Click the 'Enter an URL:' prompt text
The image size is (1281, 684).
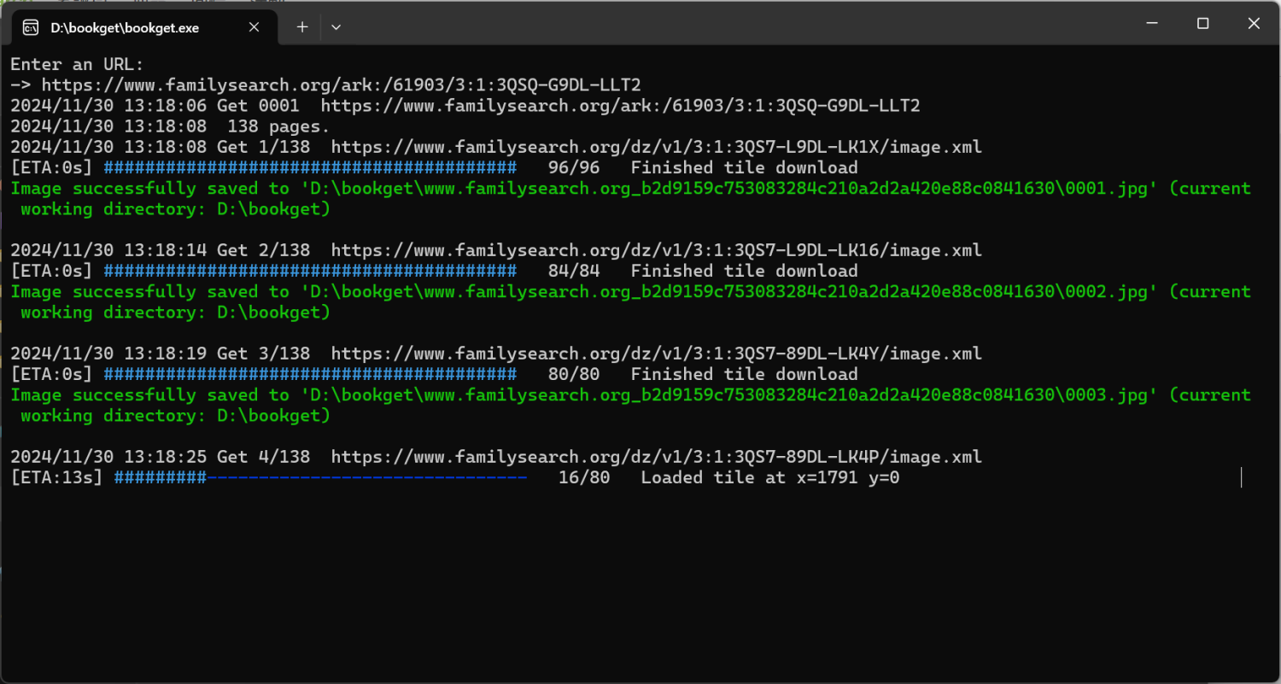pos(77,64)
